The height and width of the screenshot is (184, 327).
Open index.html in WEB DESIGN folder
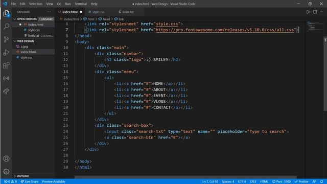tap(28, 52)
